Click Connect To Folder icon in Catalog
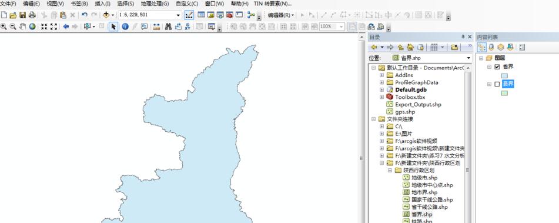Image resolution: width=559 pixels, height=223 pixels. pyautogui.click(x=454, y=47)
